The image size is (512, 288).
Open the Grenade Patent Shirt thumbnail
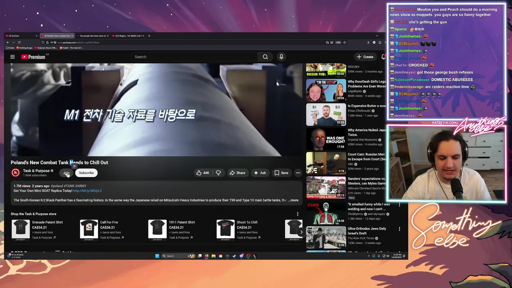point(20,229)
